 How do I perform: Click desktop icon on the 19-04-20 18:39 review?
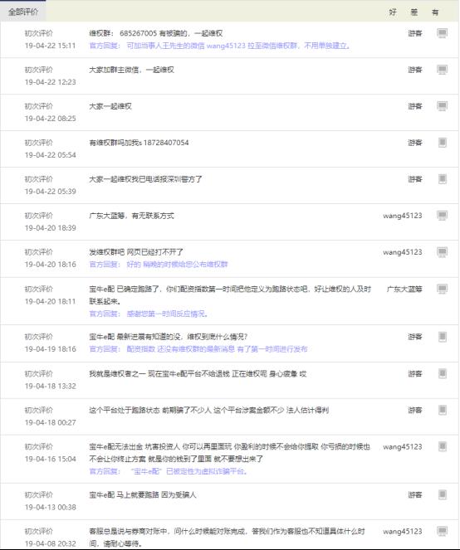442,216
